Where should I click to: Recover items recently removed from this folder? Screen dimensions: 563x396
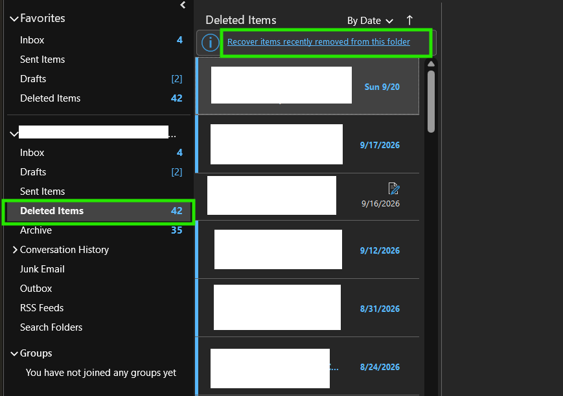(319, 42)
